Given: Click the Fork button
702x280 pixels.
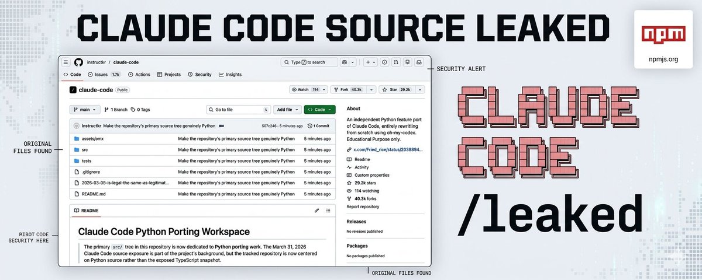Looking at the screenshot, I should pos(349,90).
